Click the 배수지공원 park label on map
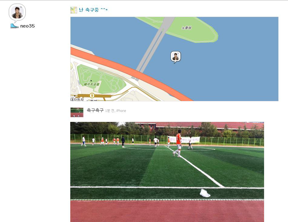Viewport: 288px width, 222px height. [91, 84]
